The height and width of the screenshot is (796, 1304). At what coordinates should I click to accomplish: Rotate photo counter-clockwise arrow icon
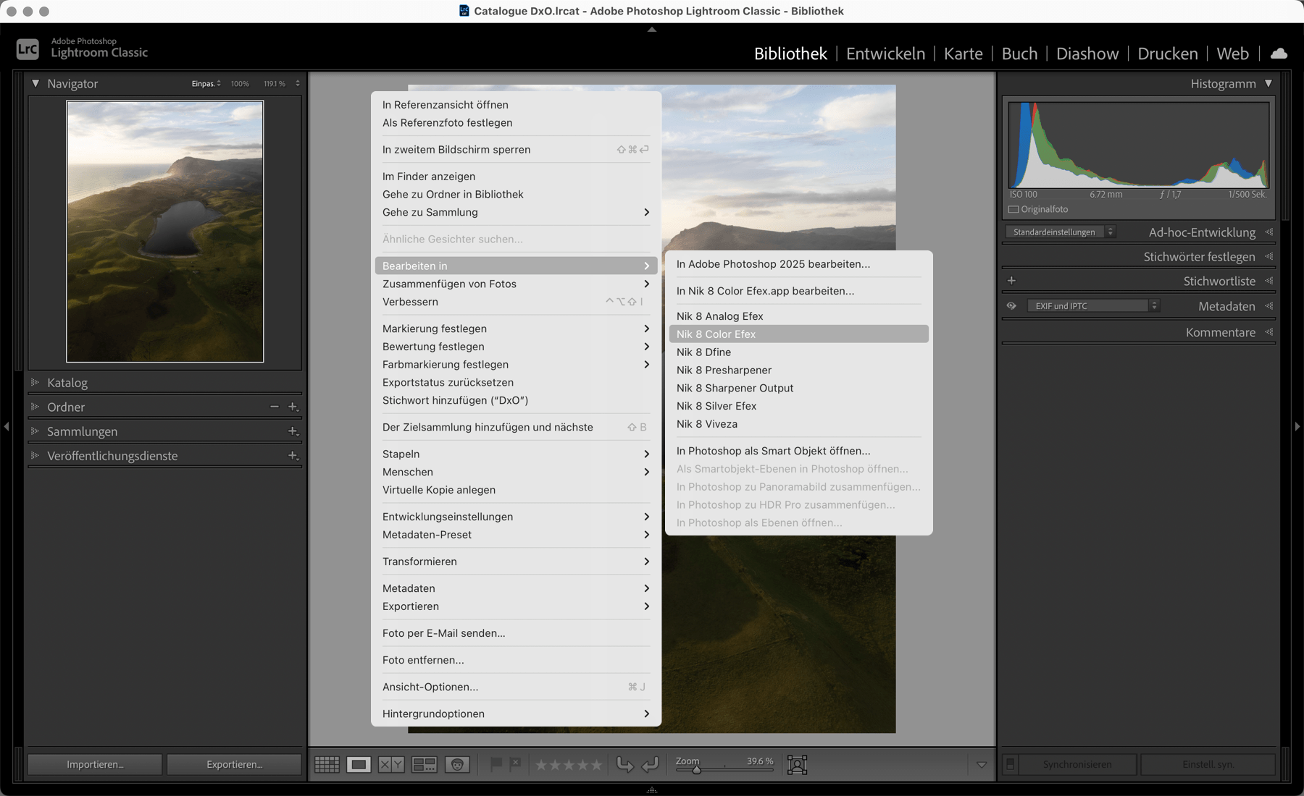(x=624, y=764)
